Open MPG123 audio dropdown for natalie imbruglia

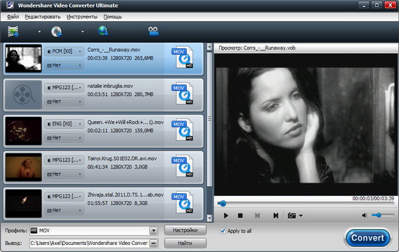coord(64,87)
